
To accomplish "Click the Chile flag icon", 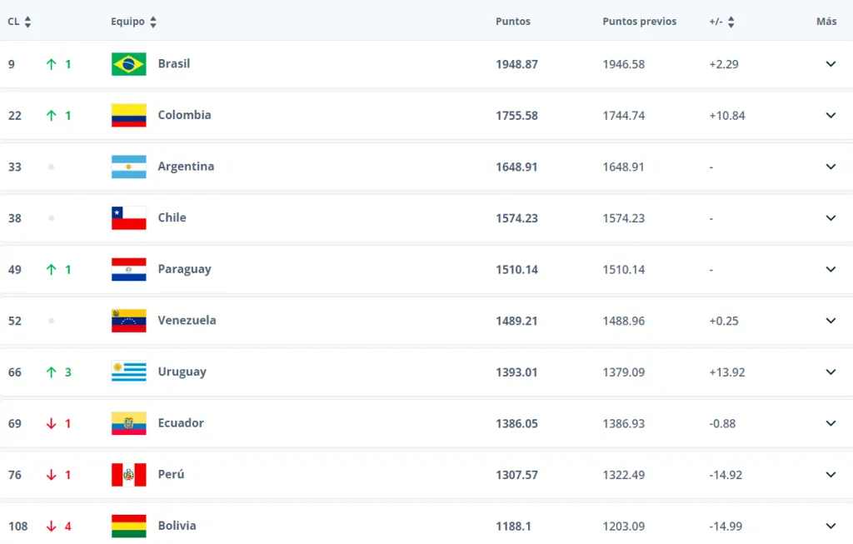I will 127,217.
